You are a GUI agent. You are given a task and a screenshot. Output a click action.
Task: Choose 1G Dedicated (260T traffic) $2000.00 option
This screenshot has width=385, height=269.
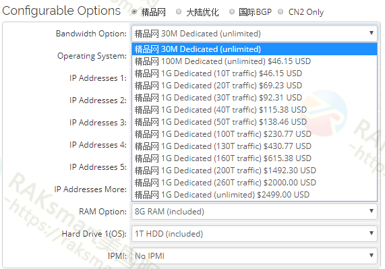pyautogui.click(x=254, y=183)
